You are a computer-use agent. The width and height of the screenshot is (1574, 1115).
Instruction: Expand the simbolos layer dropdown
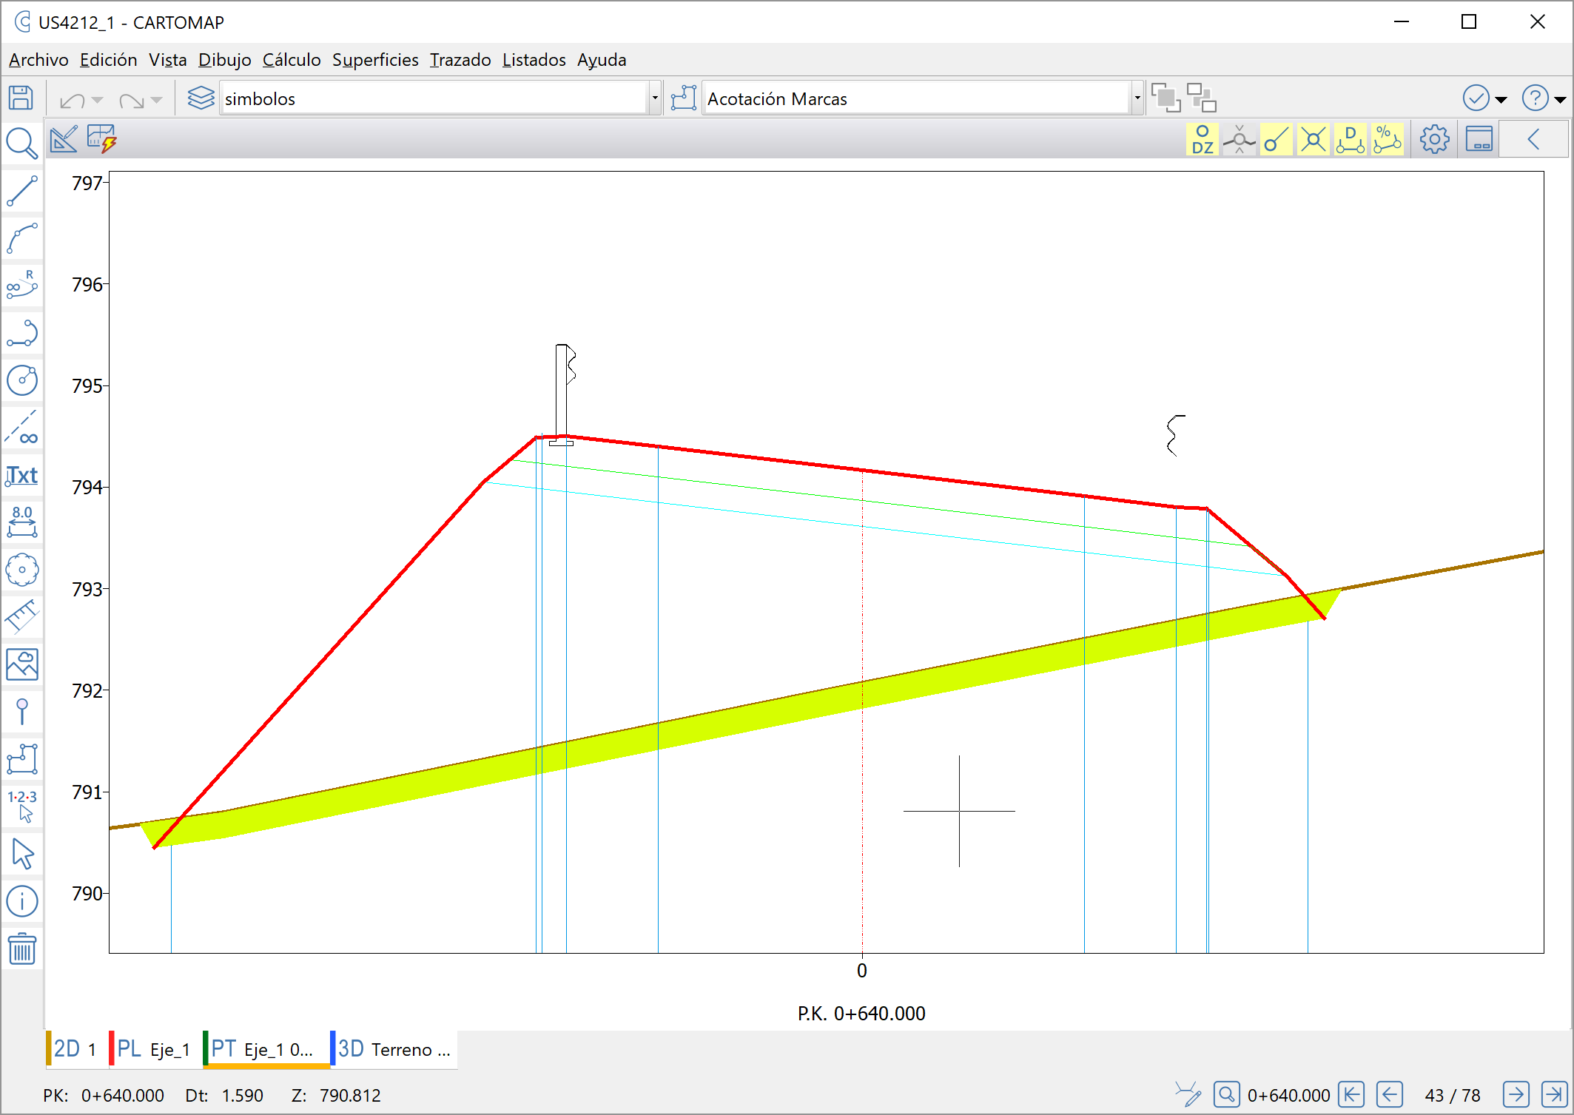655,98
